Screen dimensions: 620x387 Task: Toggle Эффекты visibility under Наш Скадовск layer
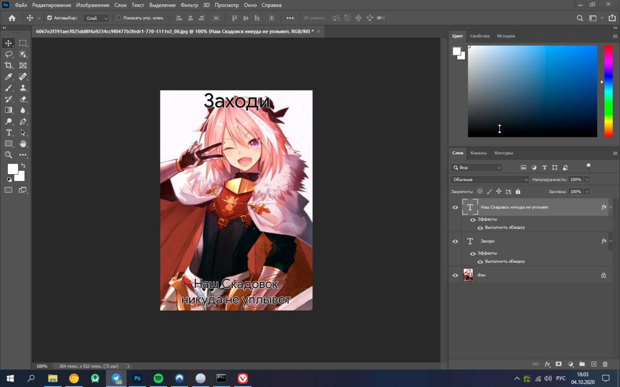point(473,220)
